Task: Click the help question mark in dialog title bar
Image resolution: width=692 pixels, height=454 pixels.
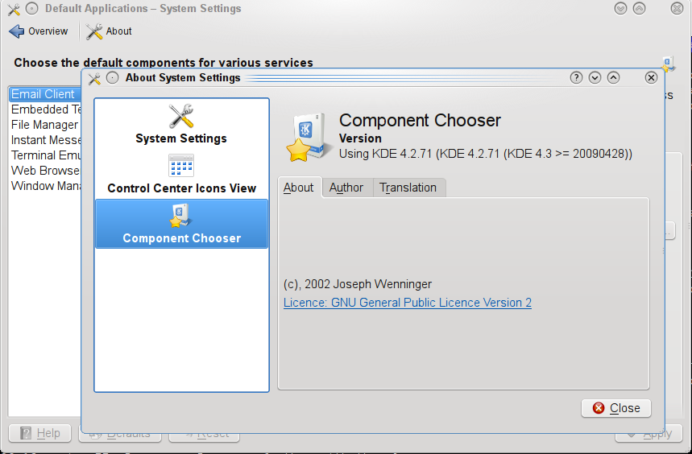Action: coord(576,78)
